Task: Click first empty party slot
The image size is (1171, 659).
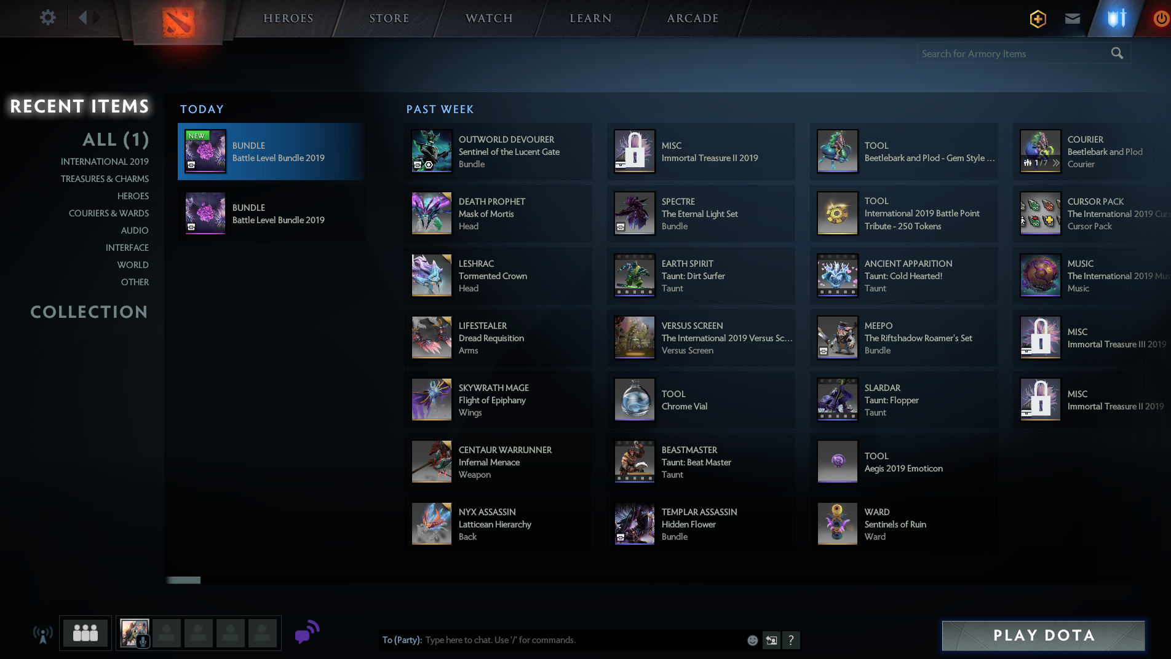Action: pos(167,633)
